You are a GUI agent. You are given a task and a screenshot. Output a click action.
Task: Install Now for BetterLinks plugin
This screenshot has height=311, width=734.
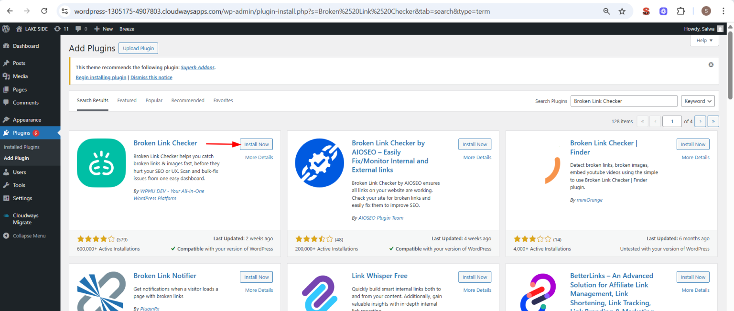click(693, 277)
